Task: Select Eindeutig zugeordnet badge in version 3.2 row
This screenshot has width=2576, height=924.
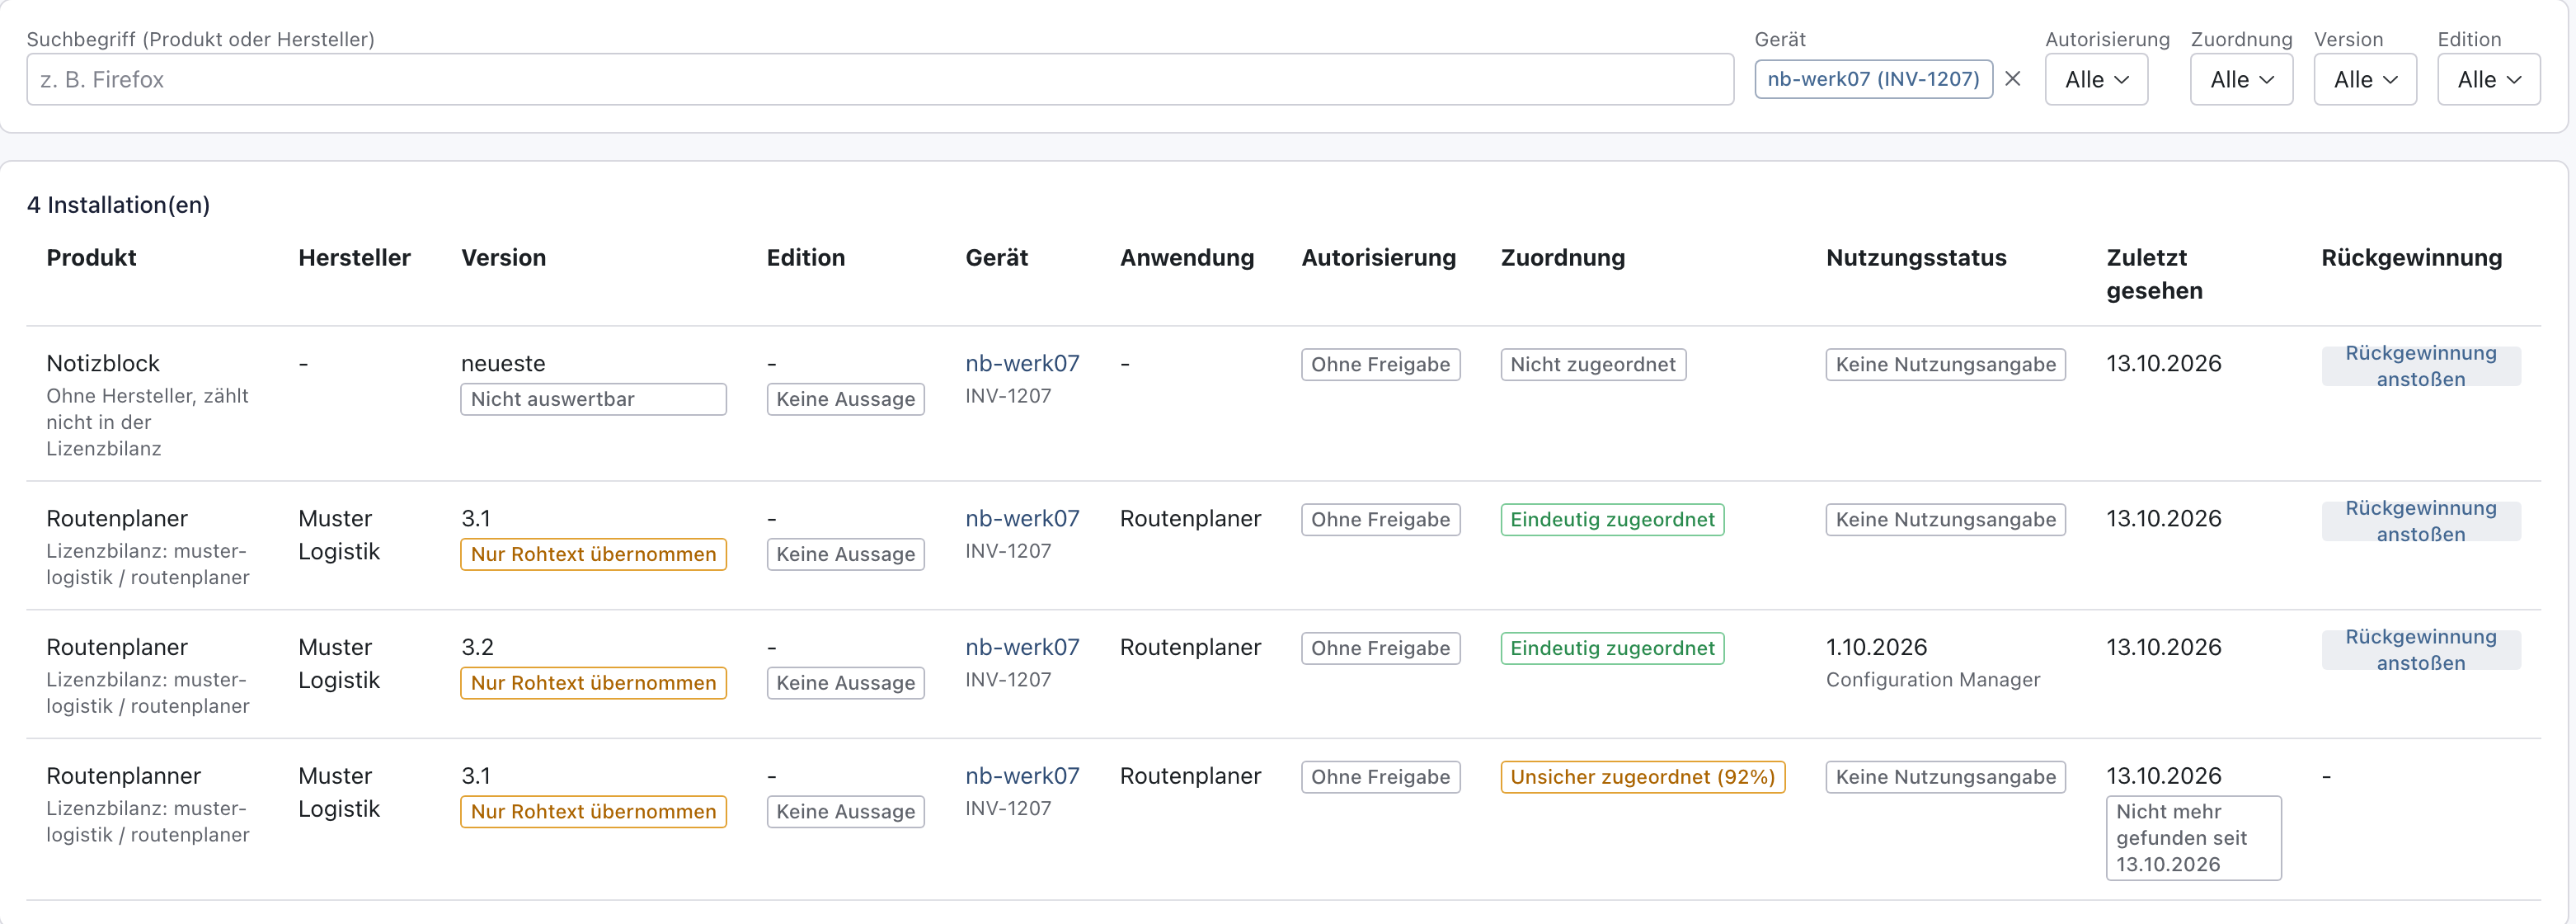Action: (x=1612, y=648)
